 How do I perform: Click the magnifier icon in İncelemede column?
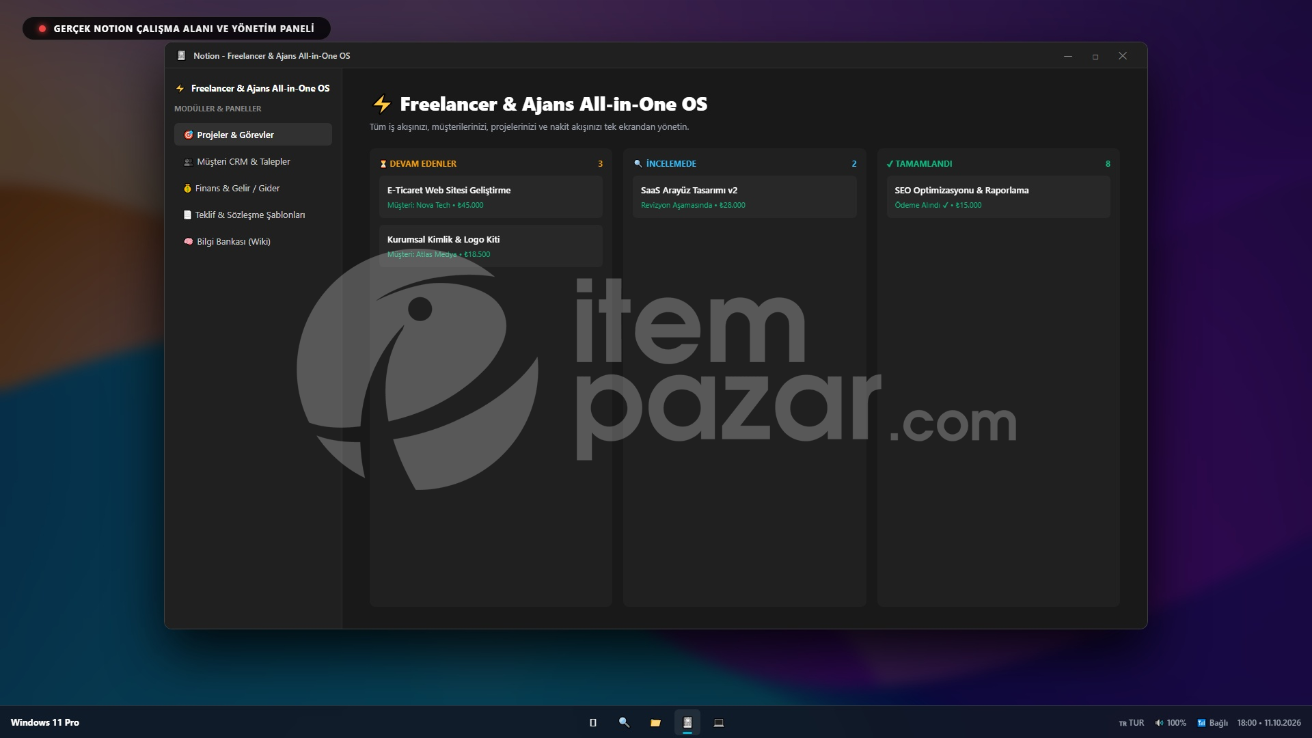point(638,164)
